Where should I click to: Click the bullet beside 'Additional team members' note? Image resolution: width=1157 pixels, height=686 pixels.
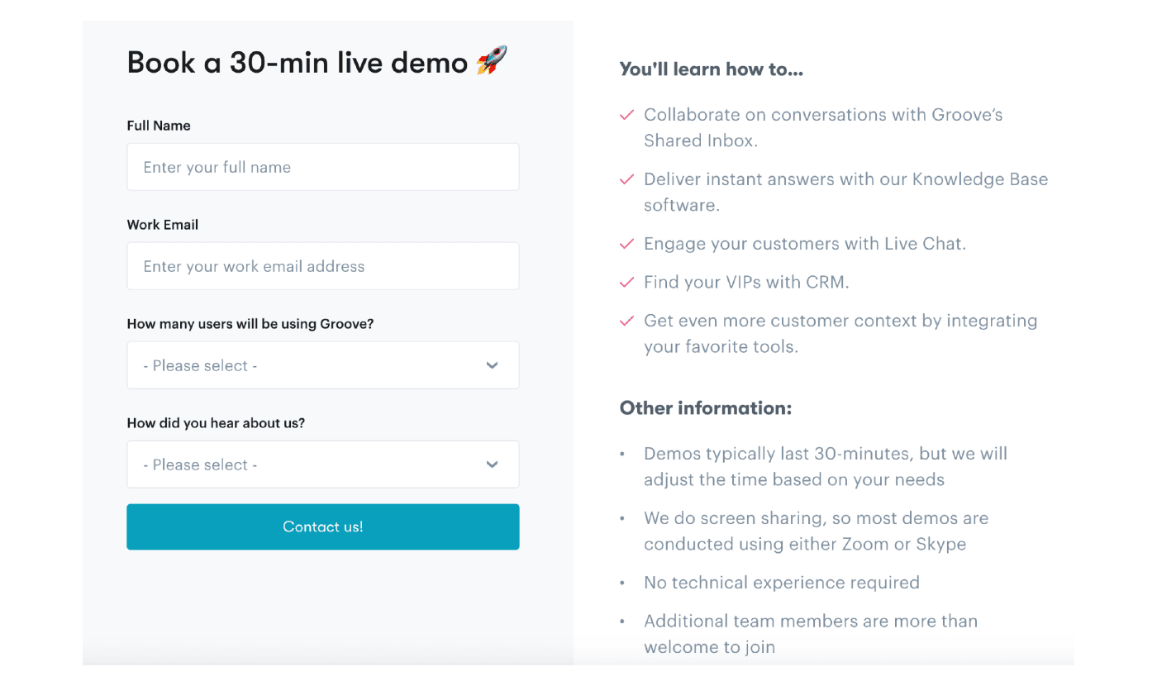[x=622, y=621]
